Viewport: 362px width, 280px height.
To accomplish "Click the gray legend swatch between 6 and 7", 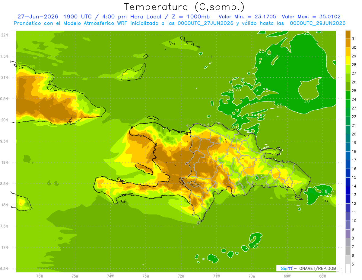I will (x=348, y=251).
